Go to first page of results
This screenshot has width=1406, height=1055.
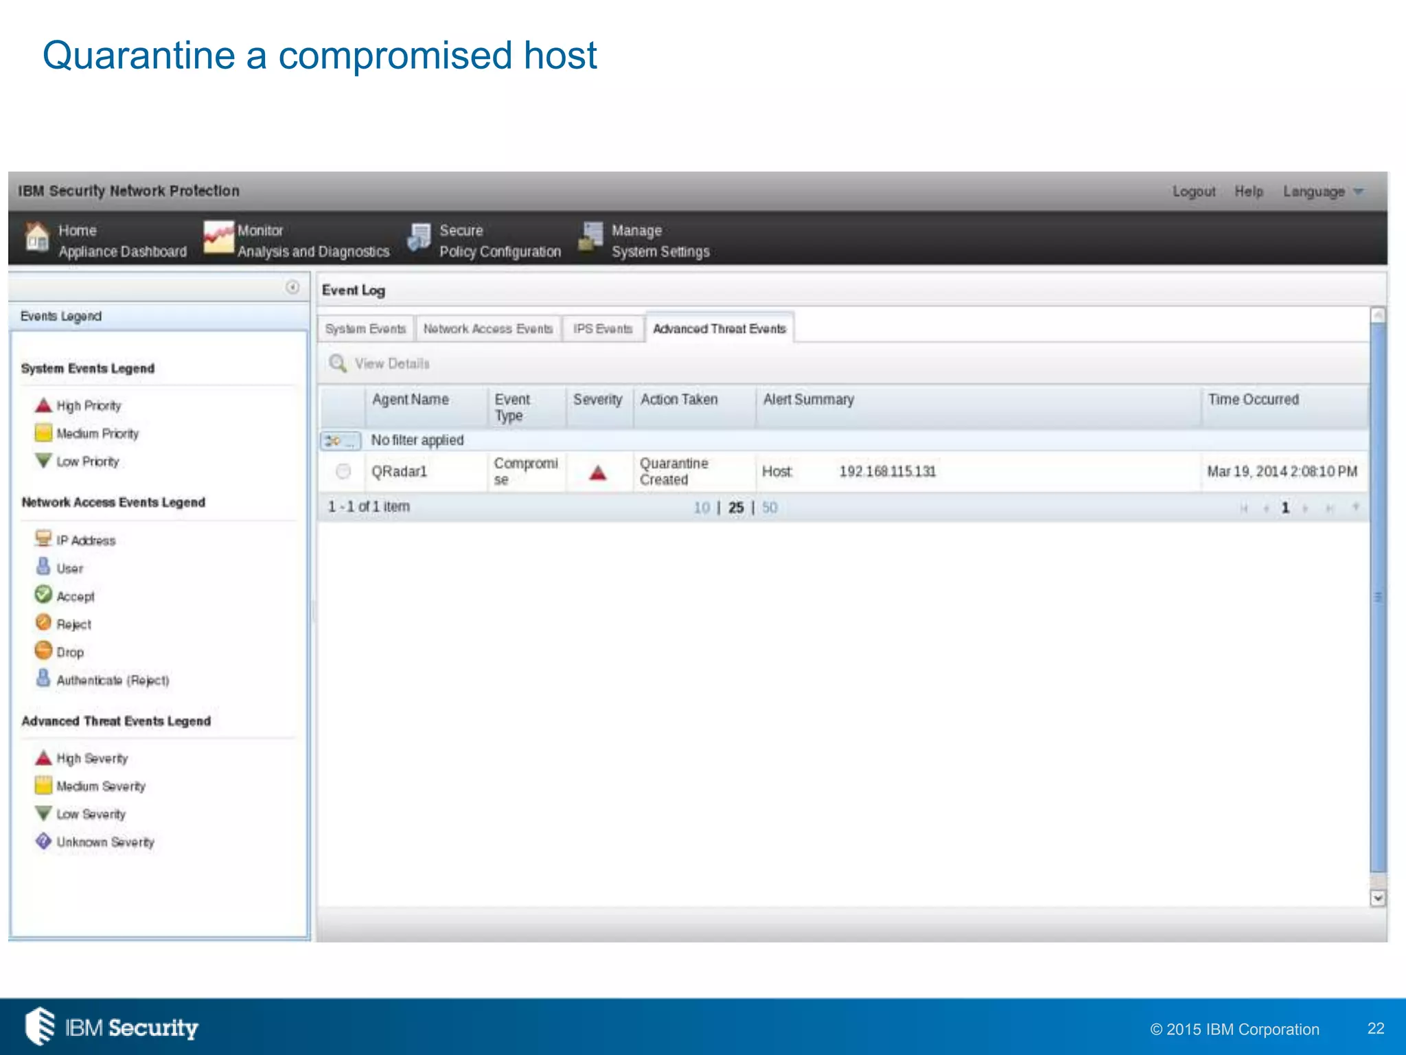coord(1243,508)
